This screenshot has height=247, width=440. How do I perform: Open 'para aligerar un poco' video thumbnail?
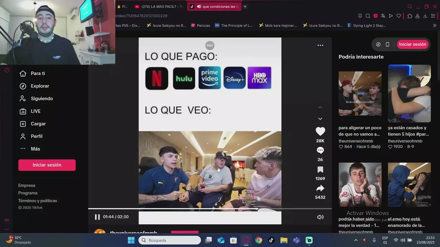360,93
